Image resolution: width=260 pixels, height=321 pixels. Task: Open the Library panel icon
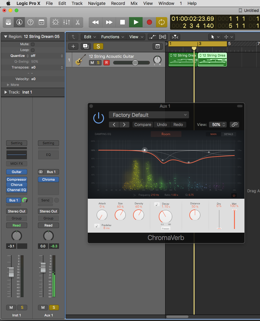click(x=8, y=22)
